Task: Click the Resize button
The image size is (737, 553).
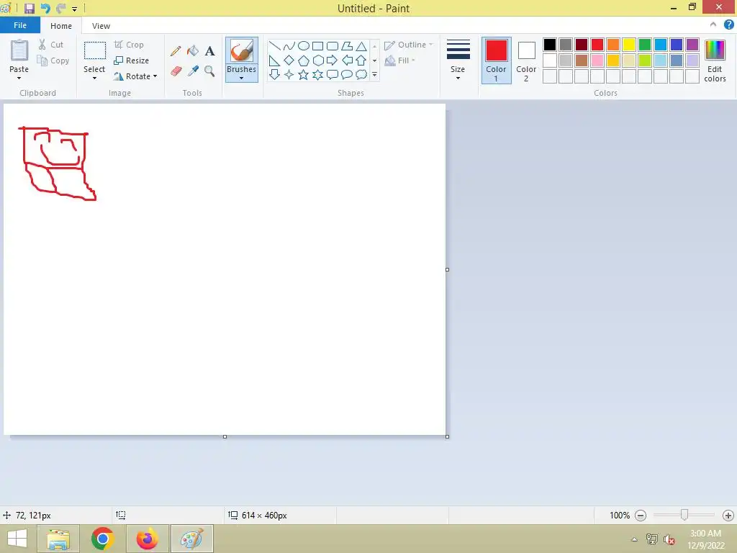Action: pyautogui.click(x=132, y=60)
